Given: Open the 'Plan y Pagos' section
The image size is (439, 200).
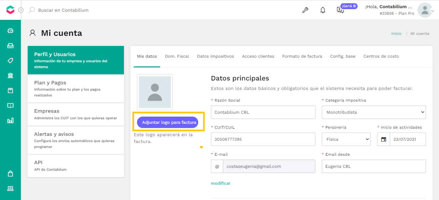Looking at the screenshot, I should tap(76, 89).
